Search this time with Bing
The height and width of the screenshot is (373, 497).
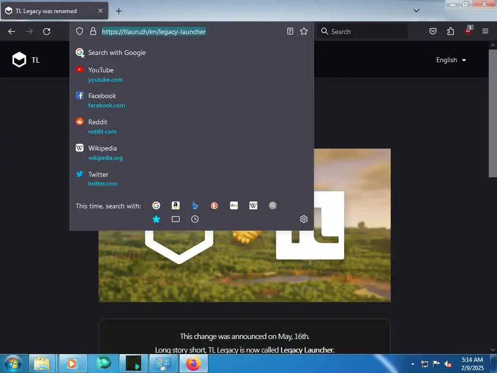(x=195, y=205)
